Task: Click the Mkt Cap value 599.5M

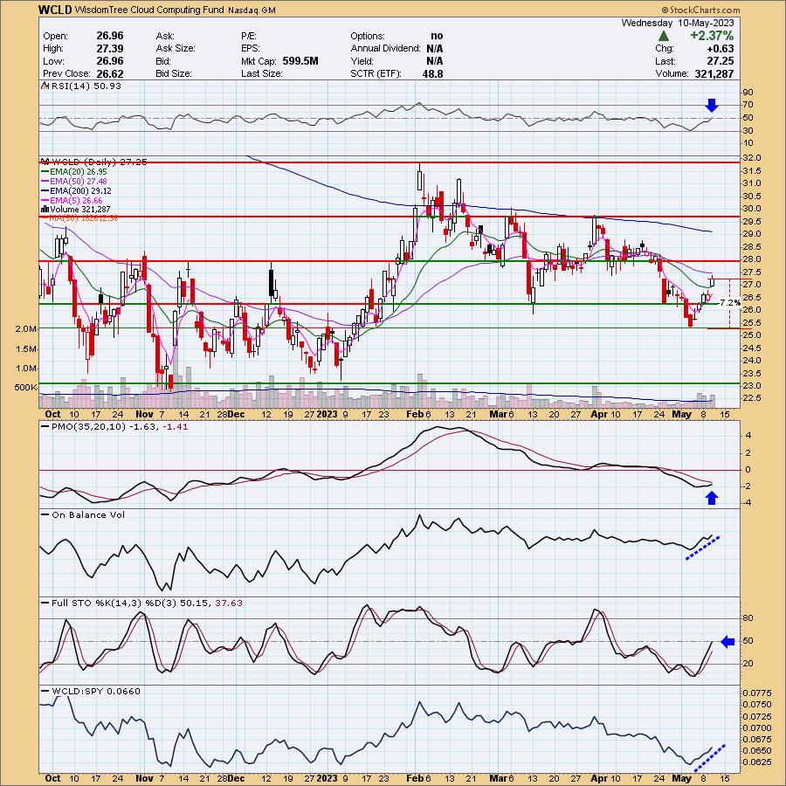Action: [300, 60]
